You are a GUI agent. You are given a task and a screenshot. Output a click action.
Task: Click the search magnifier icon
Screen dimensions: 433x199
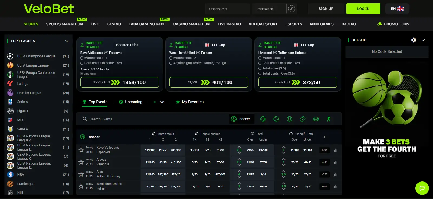[x=85, y=119]
